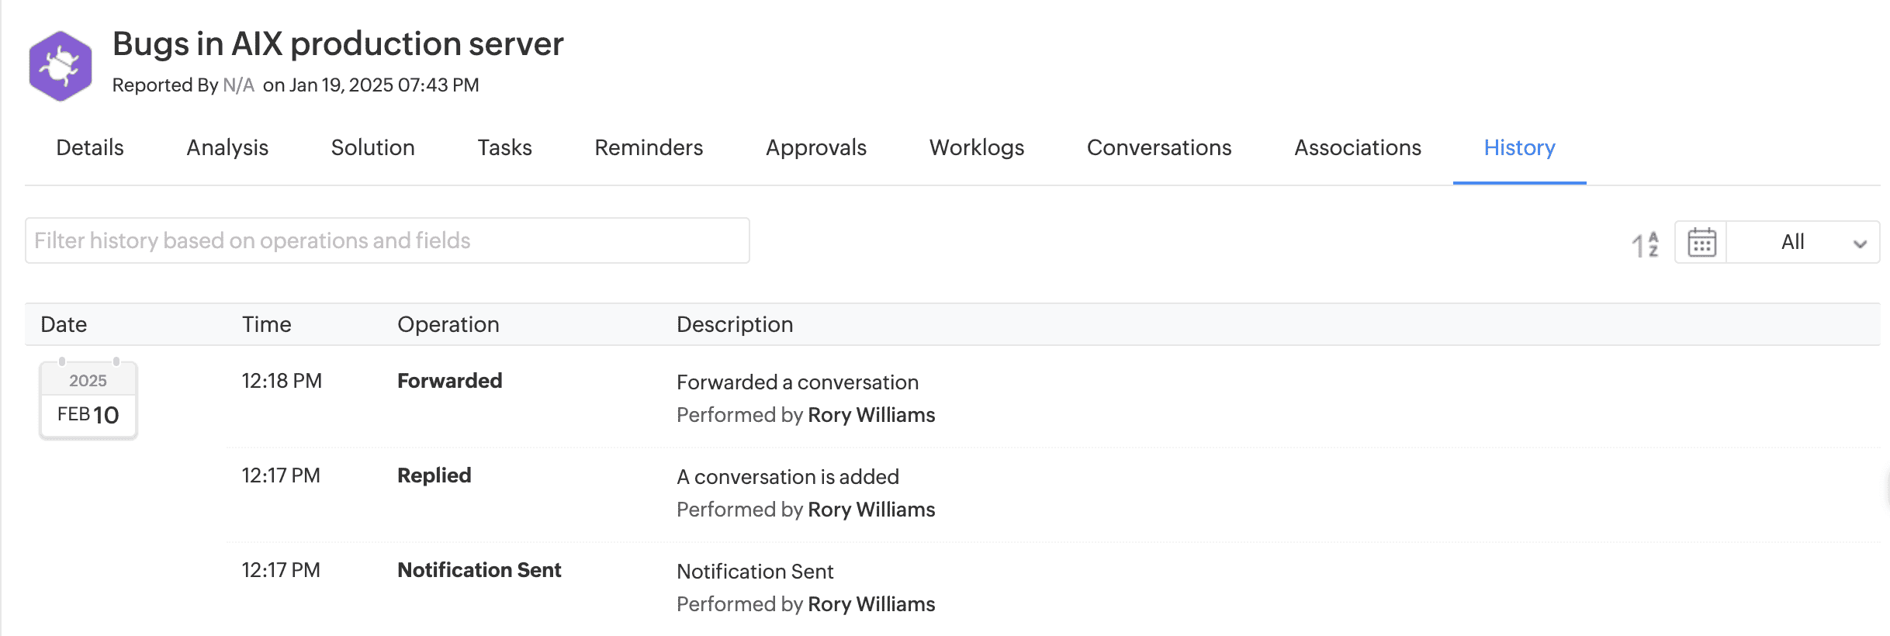Click the Notification Sent operation entry
This screenshot has width=1890, height=636.
[479, 570]
